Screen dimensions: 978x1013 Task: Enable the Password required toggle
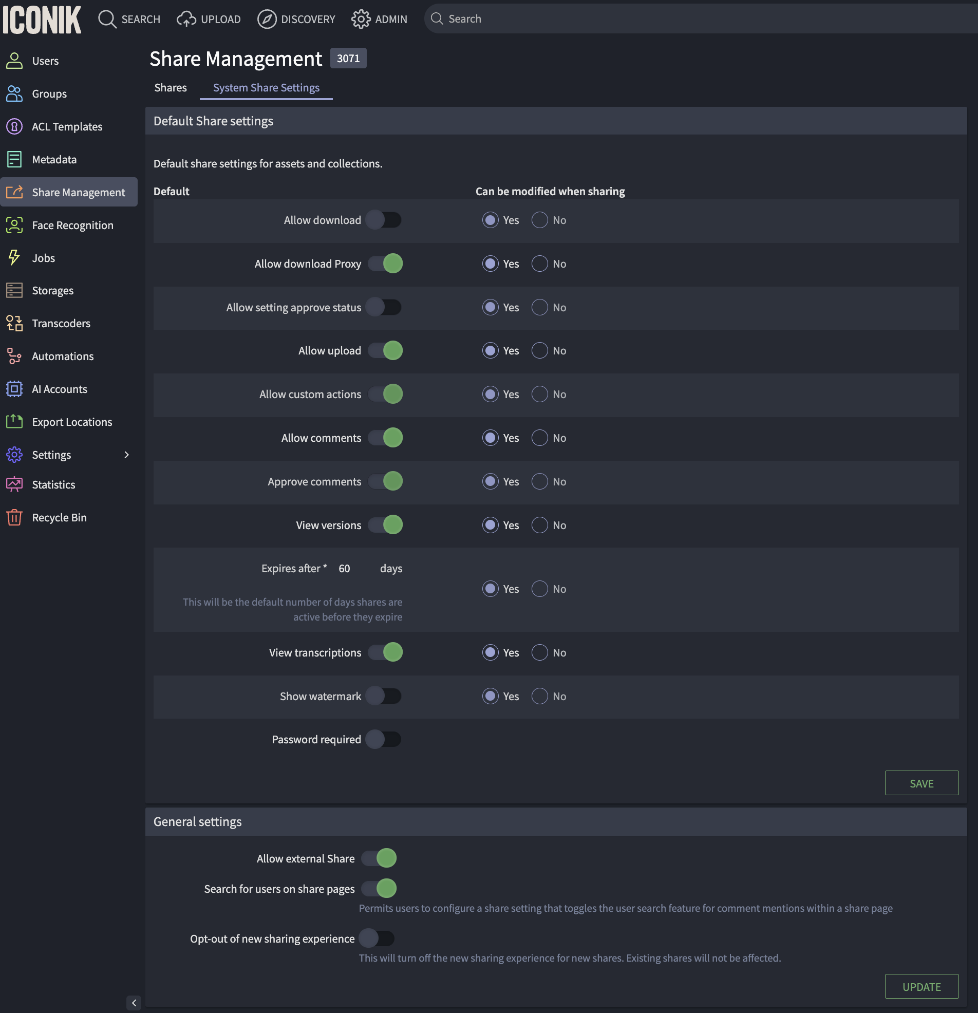click(x=384, y=739)
